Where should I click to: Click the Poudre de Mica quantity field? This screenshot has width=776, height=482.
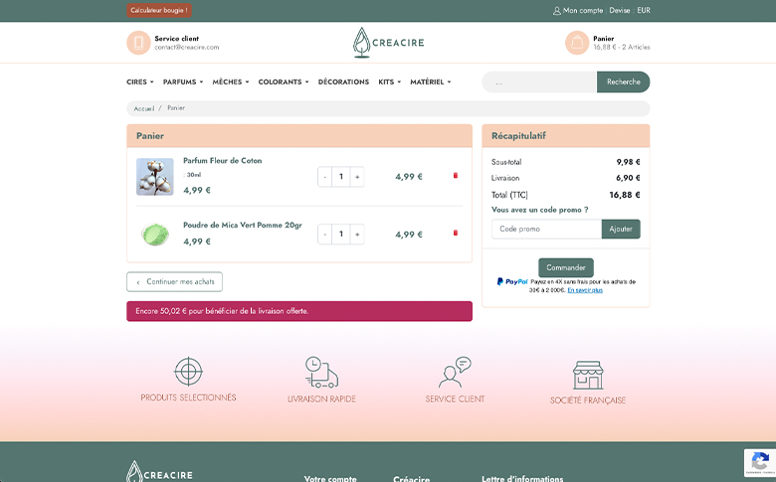[x=341, y=235]
